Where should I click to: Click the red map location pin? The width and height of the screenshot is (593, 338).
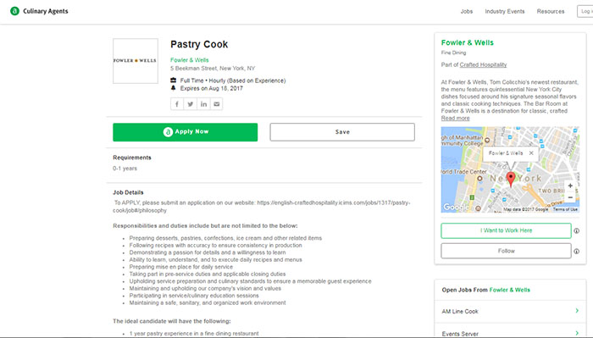(x=511, y=179)
